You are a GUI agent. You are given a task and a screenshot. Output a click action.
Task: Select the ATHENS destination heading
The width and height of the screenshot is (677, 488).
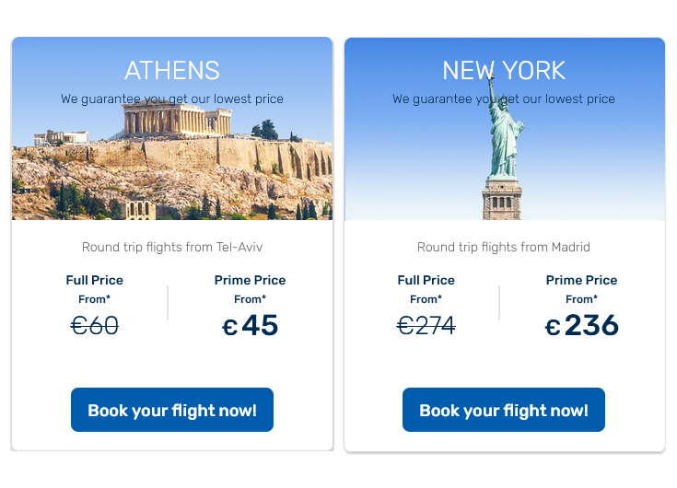(172, 70)
